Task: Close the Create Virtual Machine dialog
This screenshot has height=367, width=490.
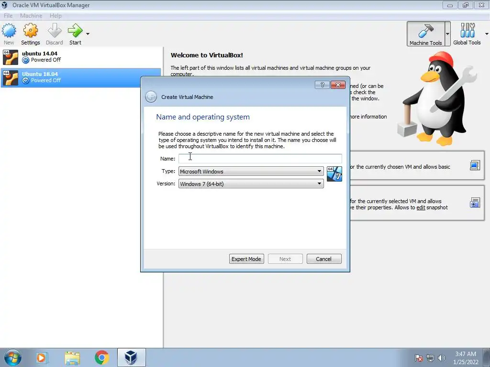Action: tap(338, 85)
